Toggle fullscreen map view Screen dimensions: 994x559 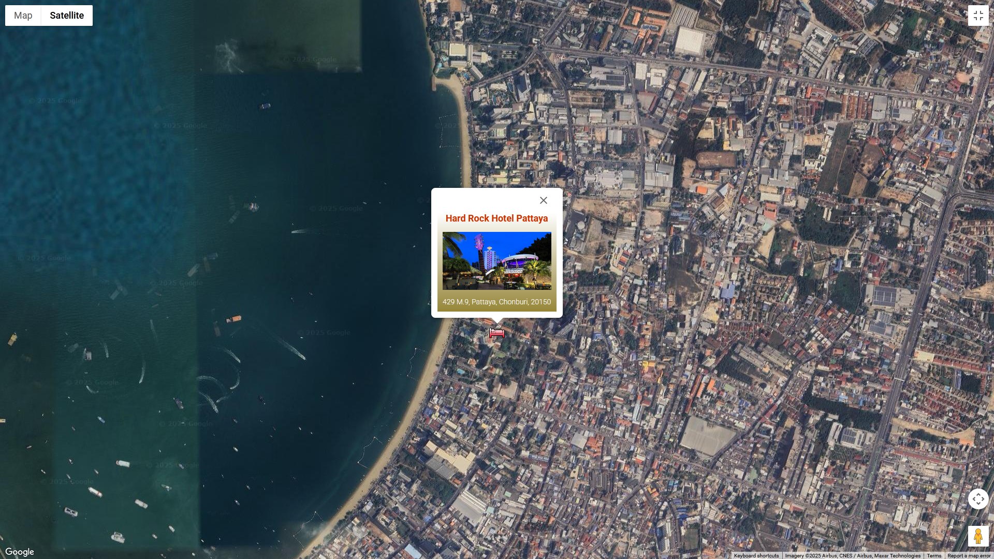tap(978, 16)
